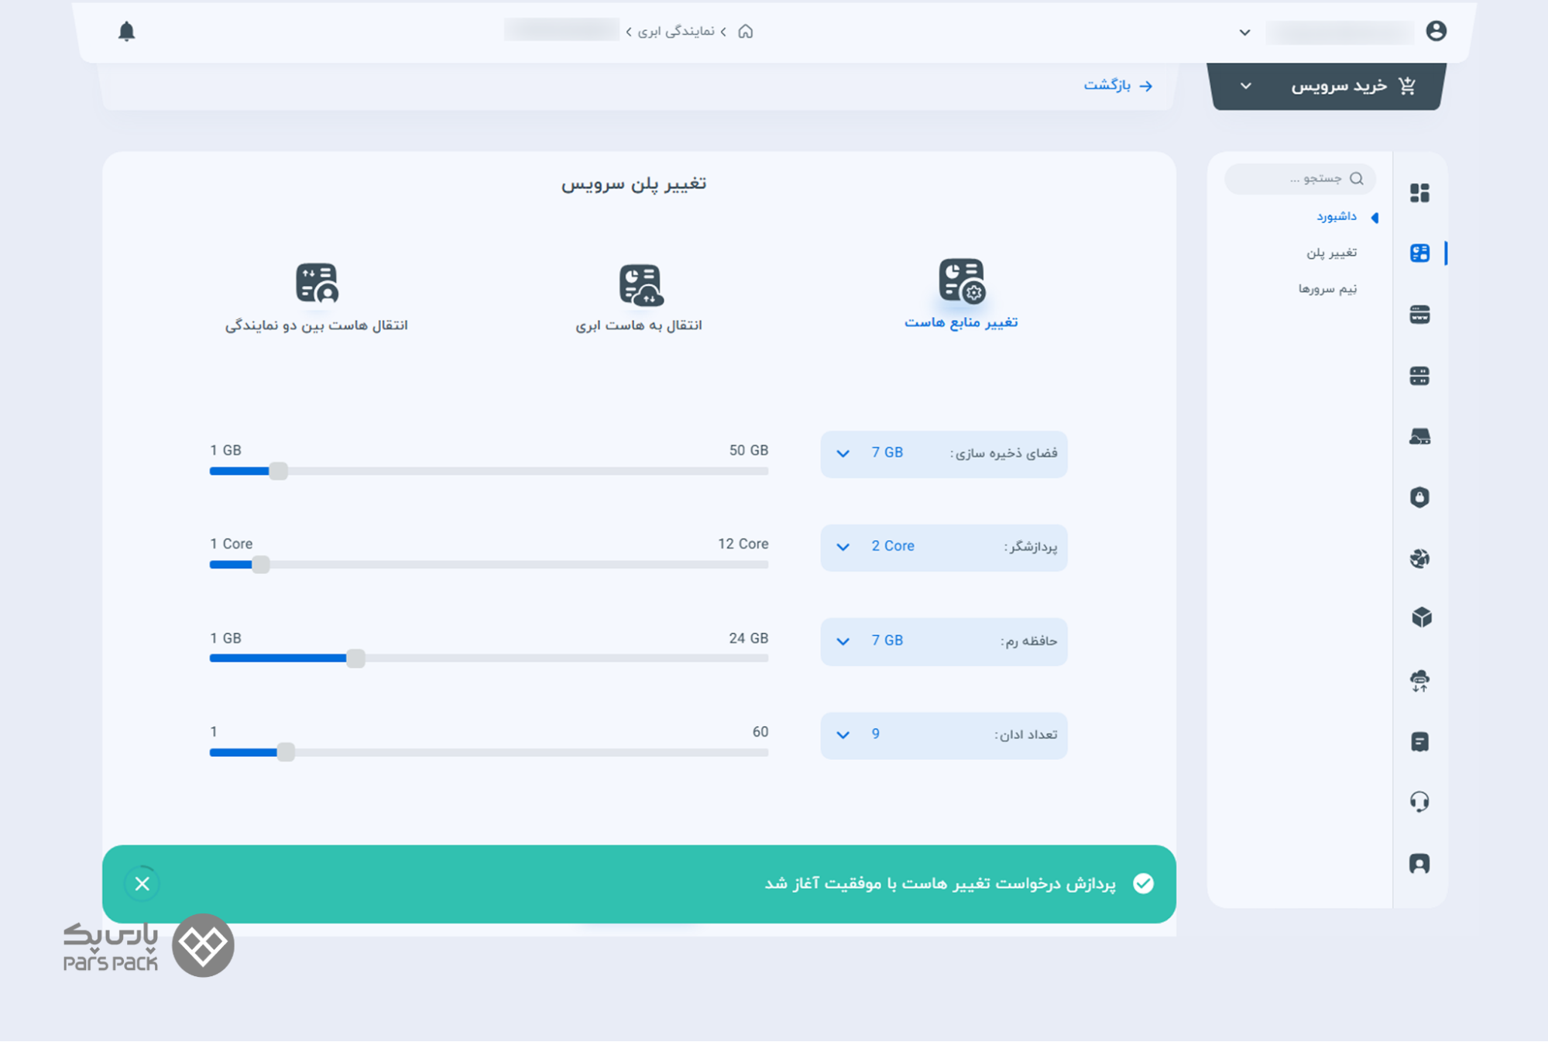
Task: Click the notification bell icon
Action: click(126, 31)
